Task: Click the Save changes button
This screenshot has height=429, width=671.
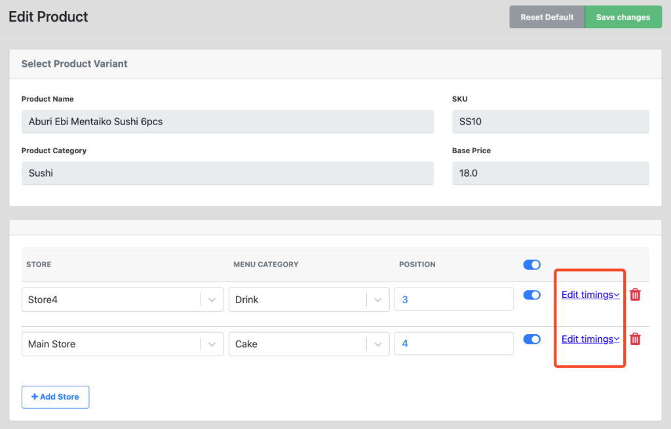Action: click(623, 17)
